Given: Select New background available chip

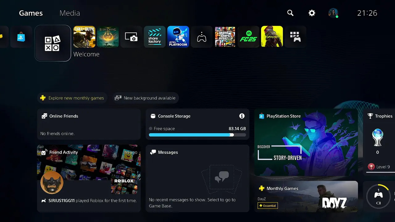Looking at the screenshot, I should pyautogui.click(x=145, y=98).
